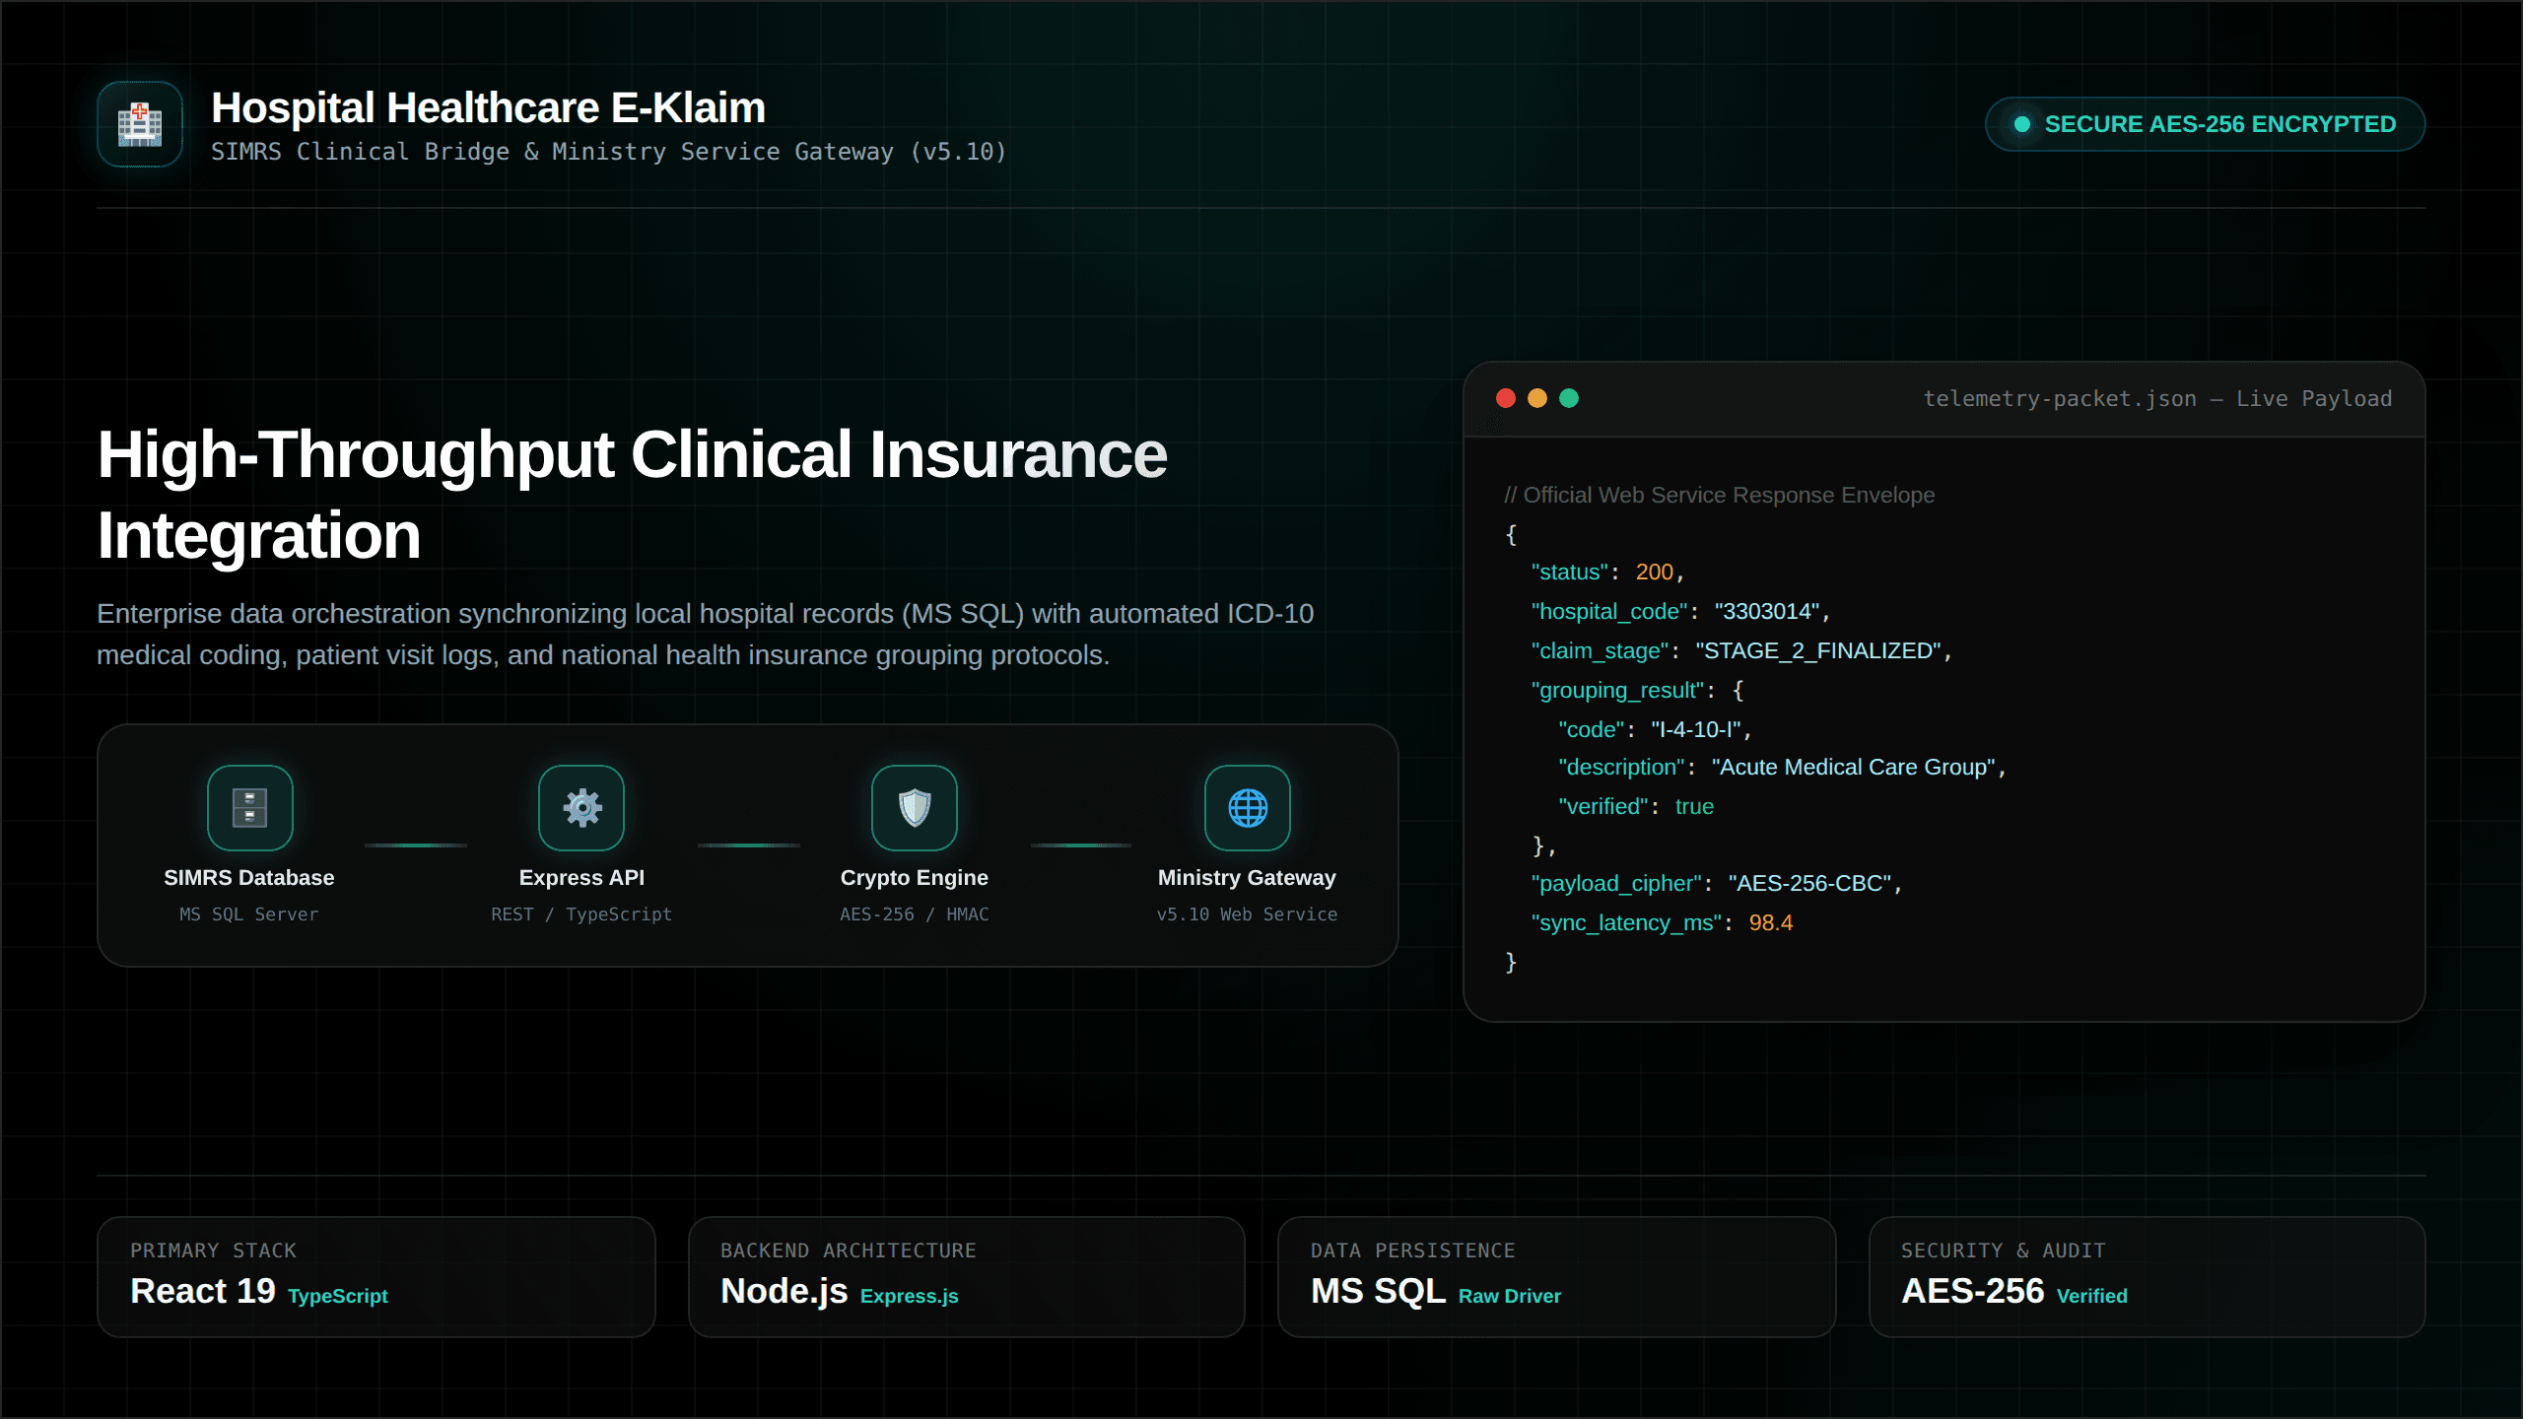The image size is (2523, 1419).
Task: Click the SECURE AES-256 ENCRYPTED badge
Action: point(2205,124)
